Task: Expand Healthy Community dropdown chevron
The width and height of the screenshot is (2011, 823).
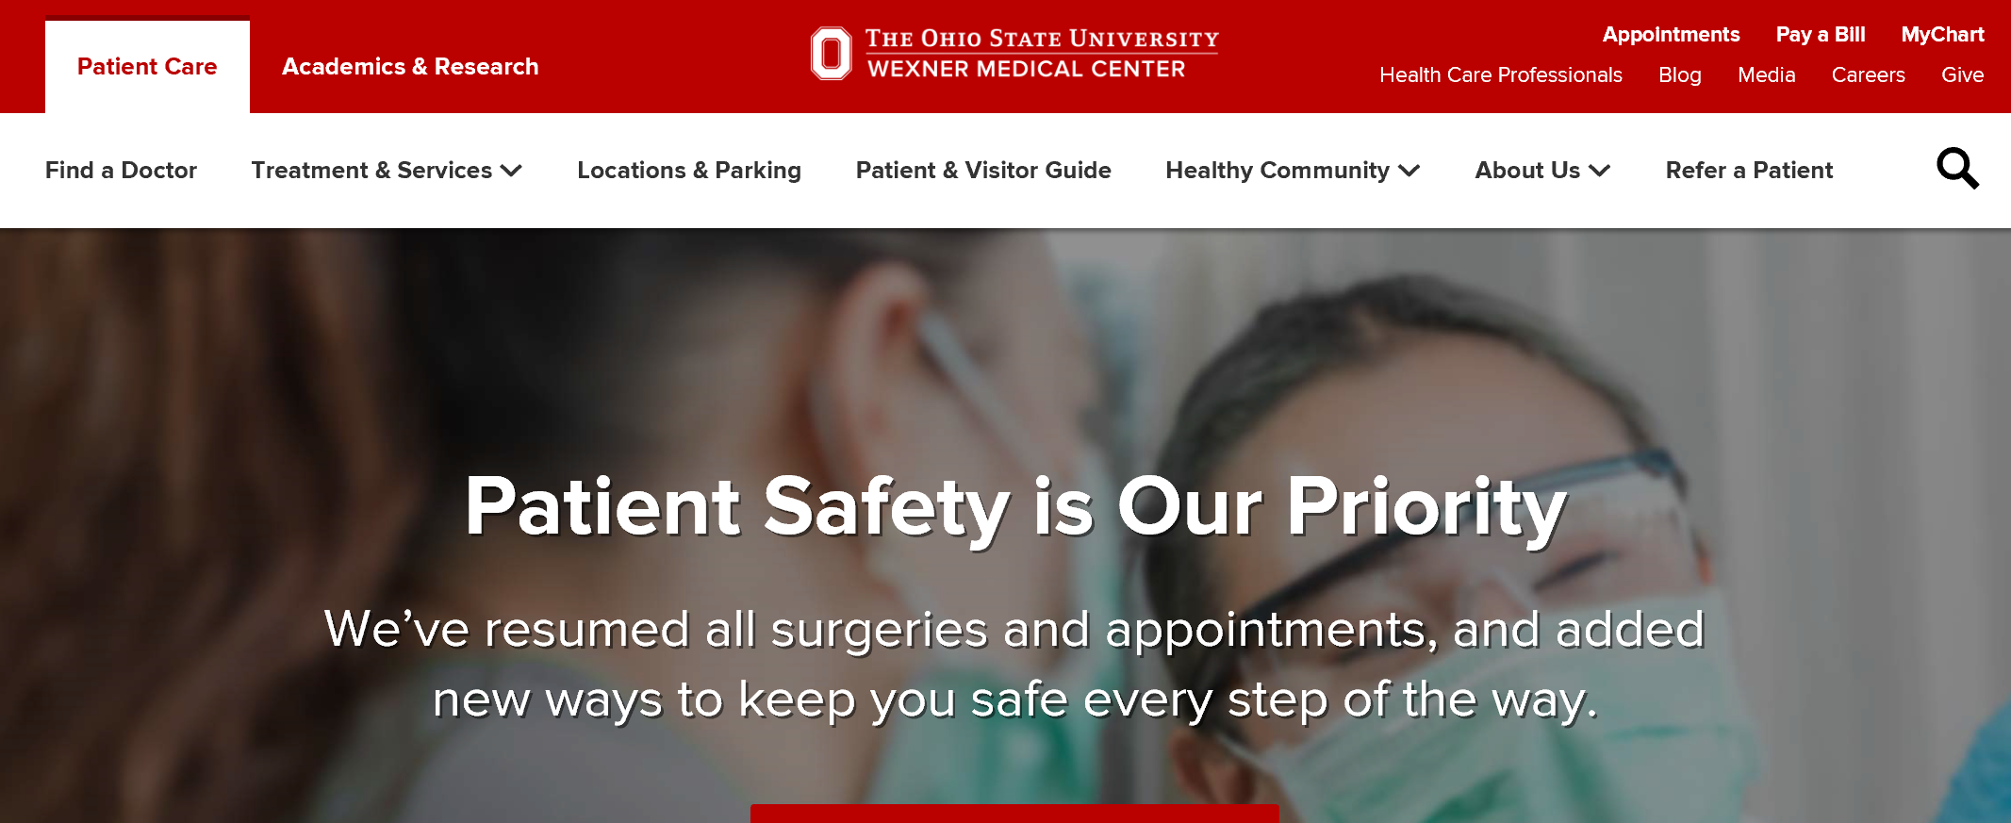Action: tap(1409, 171)
